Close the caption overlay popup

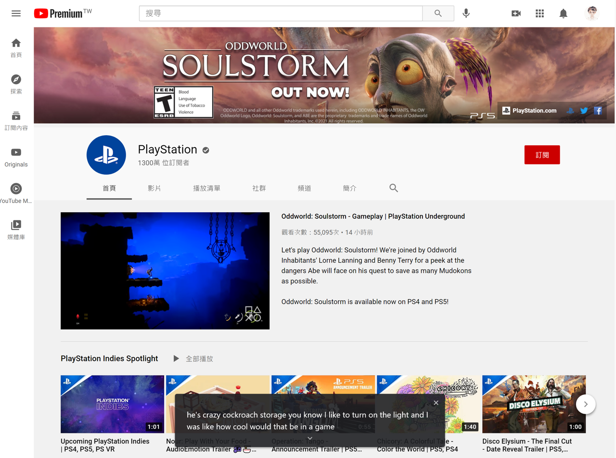click(x=436, y=403)
